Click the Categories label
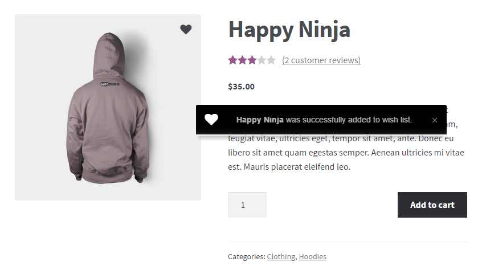 (x=246, y=257)
